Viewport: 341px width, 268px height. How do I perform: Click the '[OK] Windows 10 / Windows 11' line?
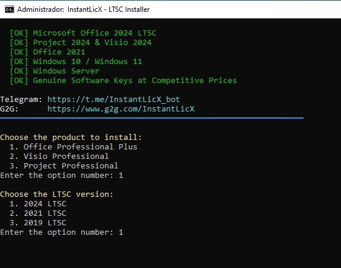(x=76, y=62)
